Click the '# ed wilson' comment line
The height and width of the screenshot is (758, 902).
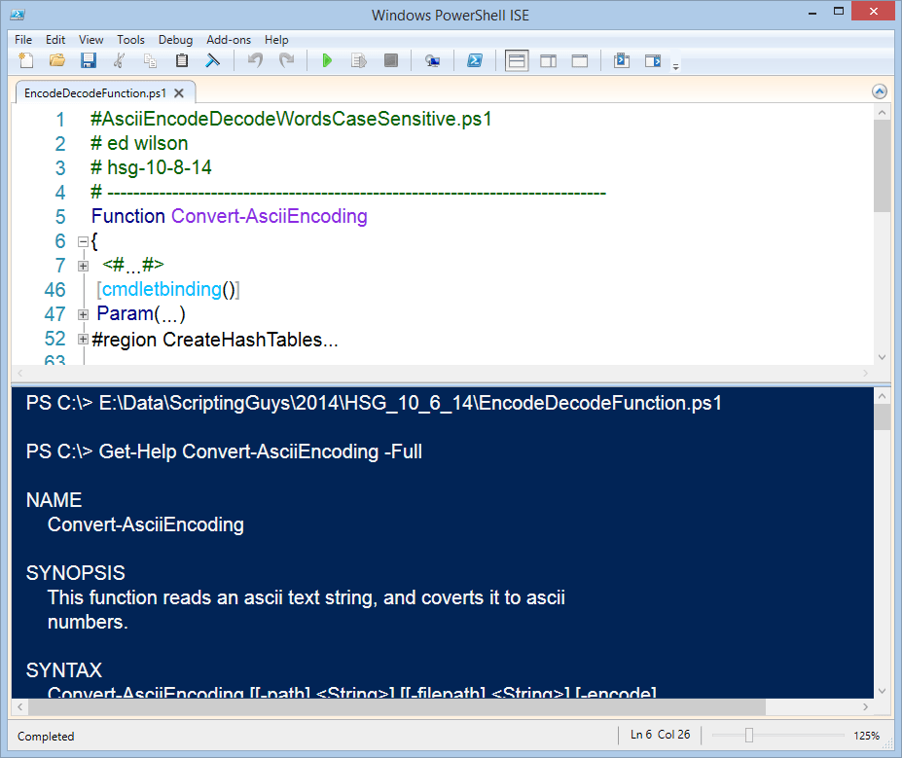(139, 143)
